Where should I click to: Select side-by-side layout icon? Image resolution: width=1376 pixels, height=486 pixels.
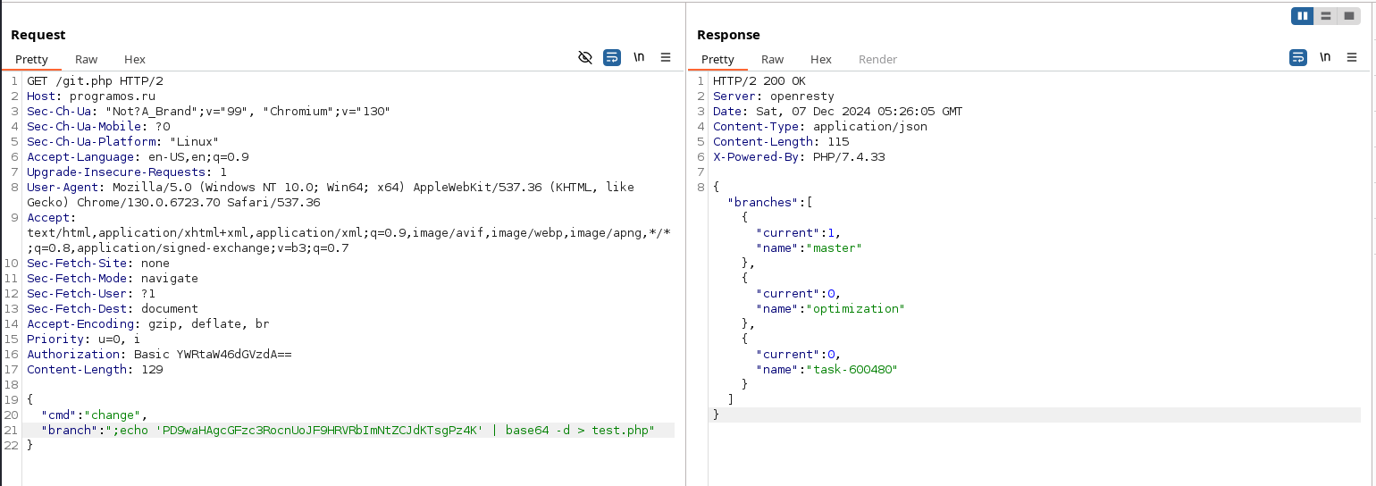(1303, 16)
